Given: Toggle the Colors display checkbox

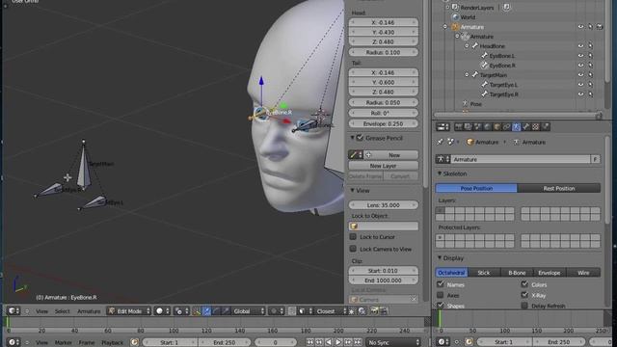Looking at the screenshot, I should click(x=524, y=284).
